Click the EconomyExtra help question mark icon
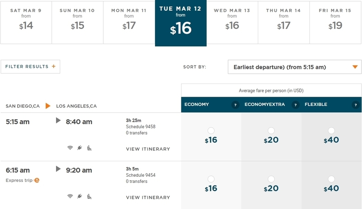 [x=295, y=105]
